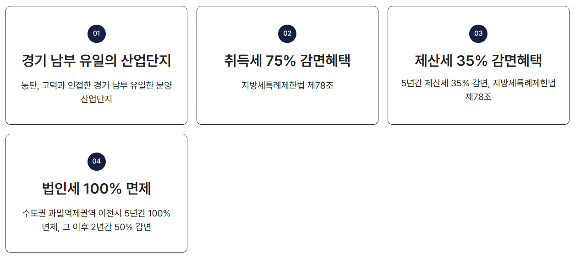
Task: Select heading 법인세 100% 면제
Action: [96, 188]
